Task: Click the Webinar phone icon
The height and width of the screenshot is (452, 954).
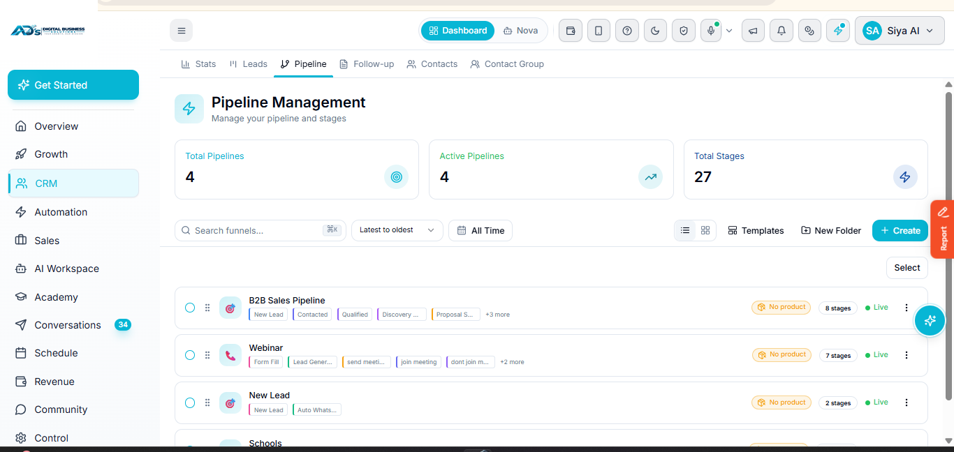Action: [230, 355]
